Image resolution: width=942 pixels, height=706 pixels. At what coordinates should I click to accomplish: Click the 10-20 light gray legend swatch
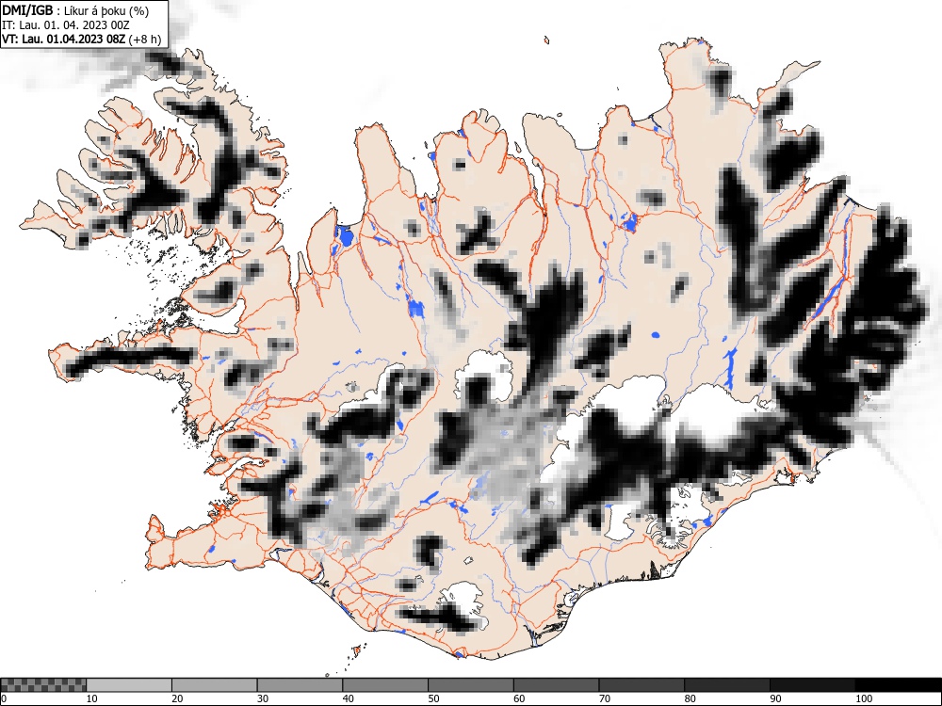pyautogui.click(x=129, y=685)
